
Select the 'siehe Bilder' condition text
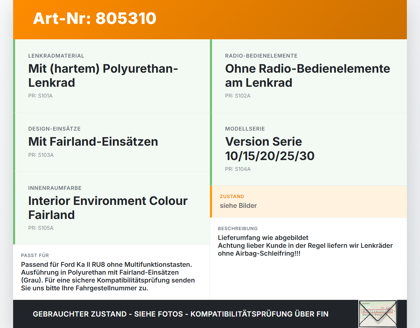point(238,206)
